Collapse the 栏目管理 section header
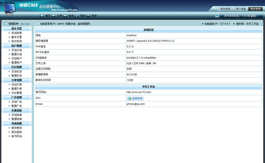265x163 pixels. pyautogui.click(x=17, y=67)
